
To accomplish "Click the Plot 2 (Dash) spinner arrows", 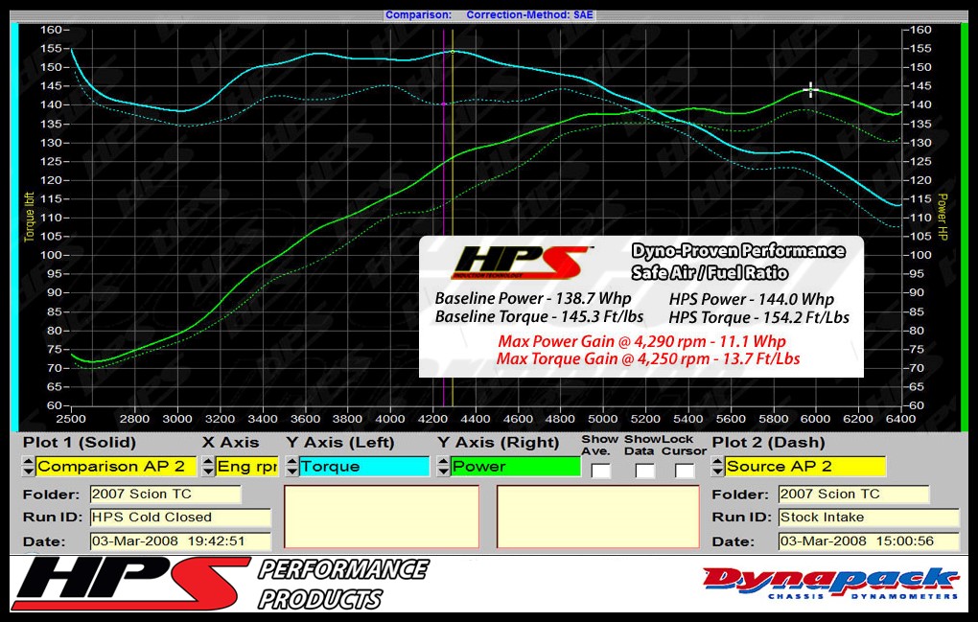I will pos(717,466).
